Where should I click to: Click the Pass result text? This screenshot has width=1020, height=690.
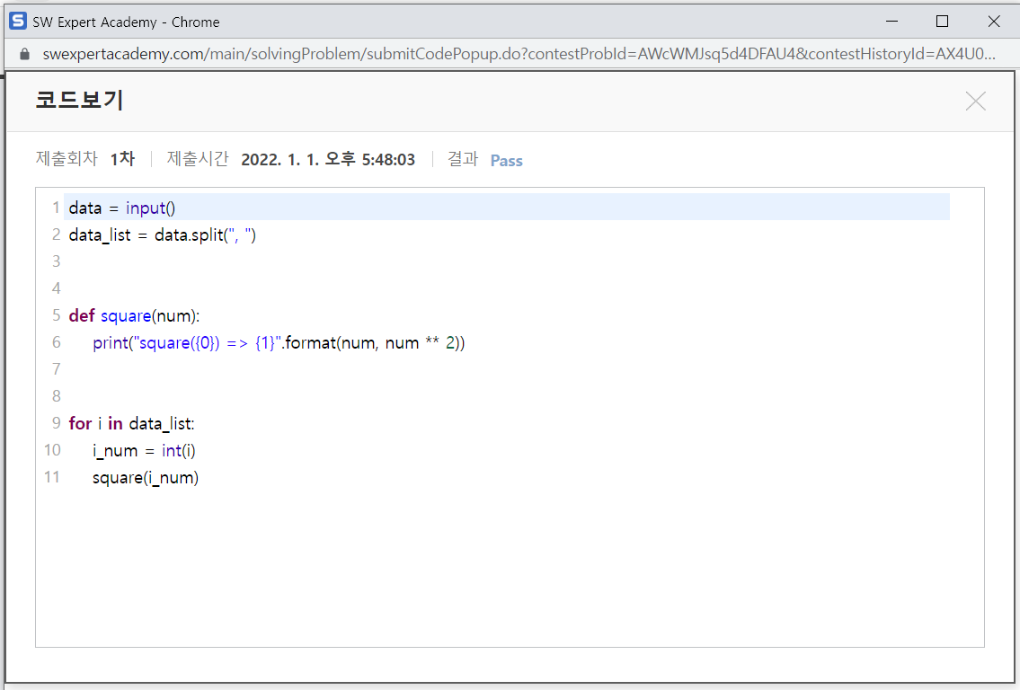coord(506,161)
